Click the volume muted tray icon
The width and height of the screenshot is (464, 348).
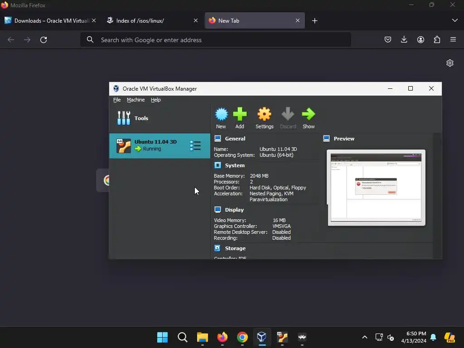pyautogui.click(x=391, y=337)
